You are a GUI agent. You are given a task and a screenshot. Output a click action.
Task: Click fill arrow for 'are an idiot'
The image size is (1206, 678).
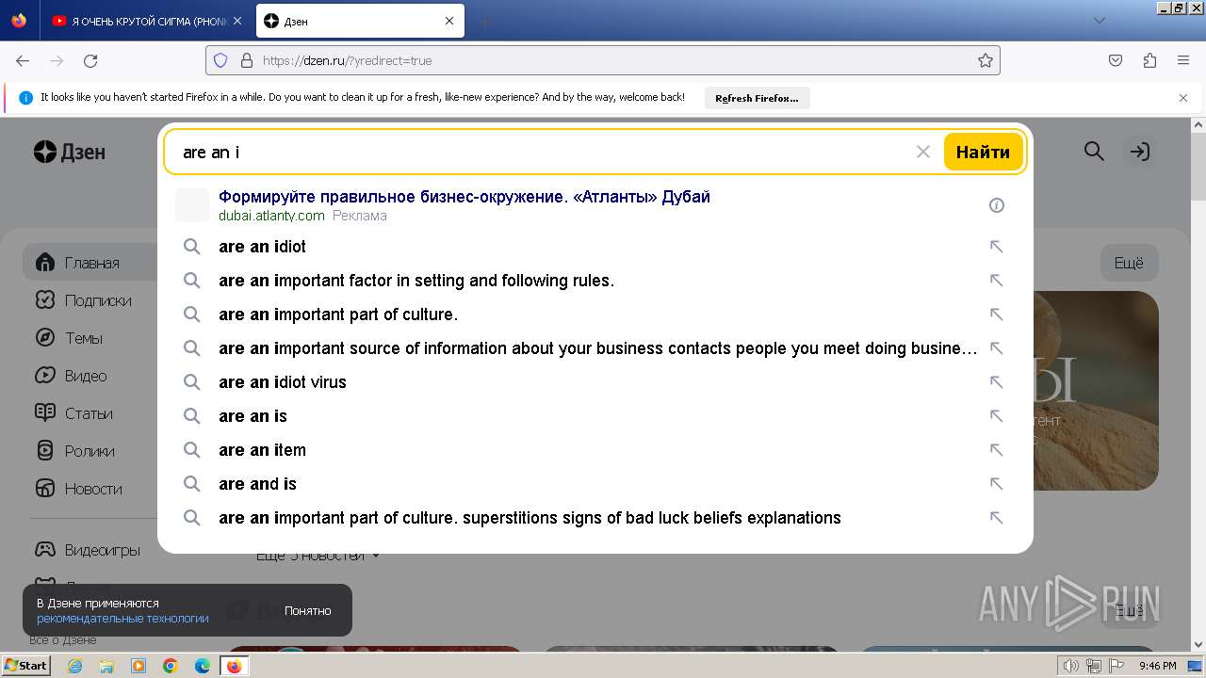coord(996,247)
